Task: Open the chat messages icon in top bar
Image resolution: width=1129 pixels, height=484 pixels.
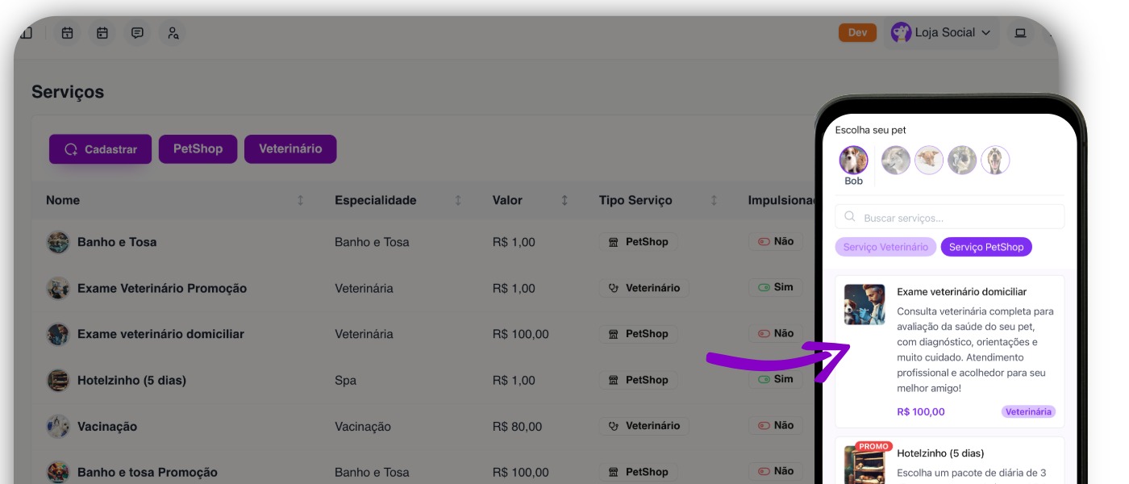Action: (x=138, y=33)
